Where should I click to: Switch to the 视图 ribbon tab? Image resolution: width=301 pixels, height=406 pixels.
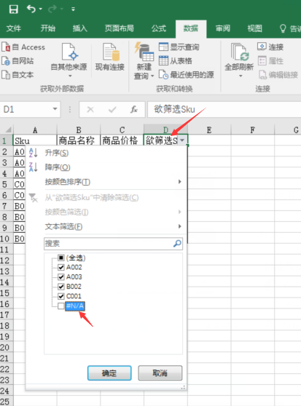(254, 28)
